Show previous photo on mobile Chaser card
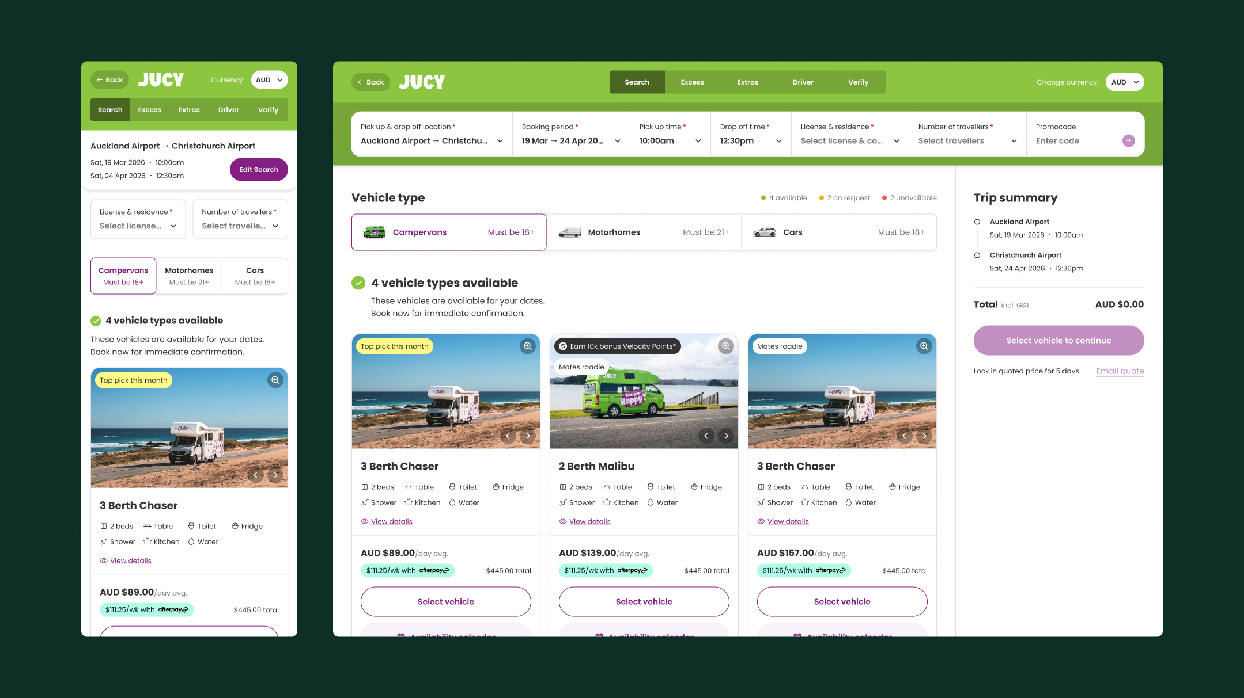The height and width of the screenshot is (698, 1244). pos(256,475)
